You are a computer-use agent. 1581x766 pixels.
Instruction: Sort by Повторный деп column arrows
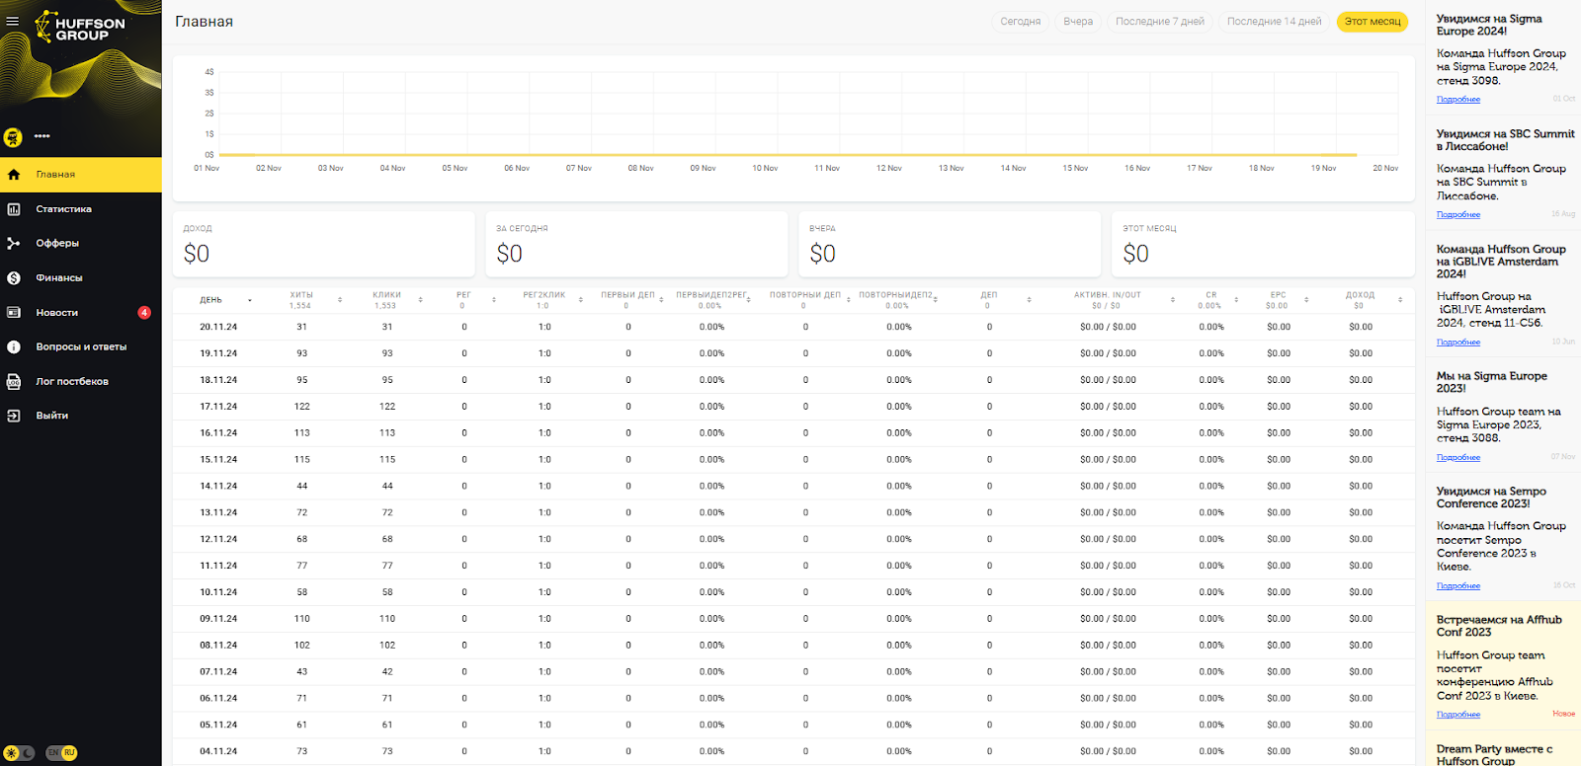pyautogui.click(x=848, y=300)
